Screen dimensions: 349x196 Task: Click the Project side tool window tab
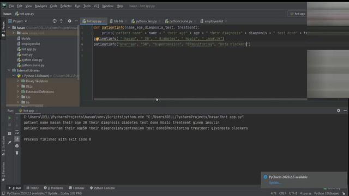(3, 29)
